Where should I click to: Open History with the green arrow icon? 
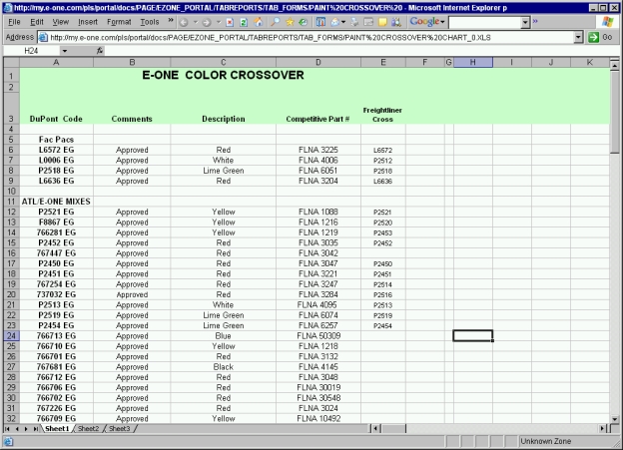(304, 22)
